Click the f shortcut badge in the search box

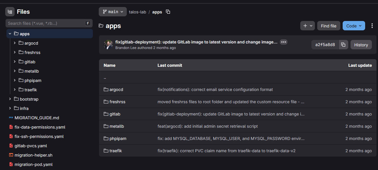87,23
